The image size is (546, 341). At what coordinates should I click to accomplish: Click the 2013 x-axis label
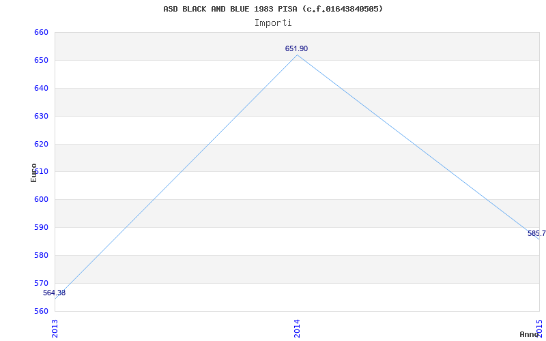[x=55, y=328]
